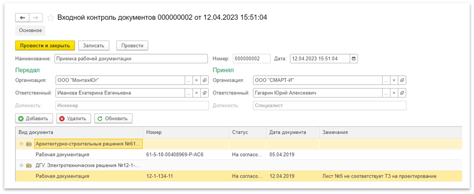The width and height of the screenshot is (474, 194).
Task: Collapse the ДГУ. Электротехнические решения group
Action: pos(21,165)
